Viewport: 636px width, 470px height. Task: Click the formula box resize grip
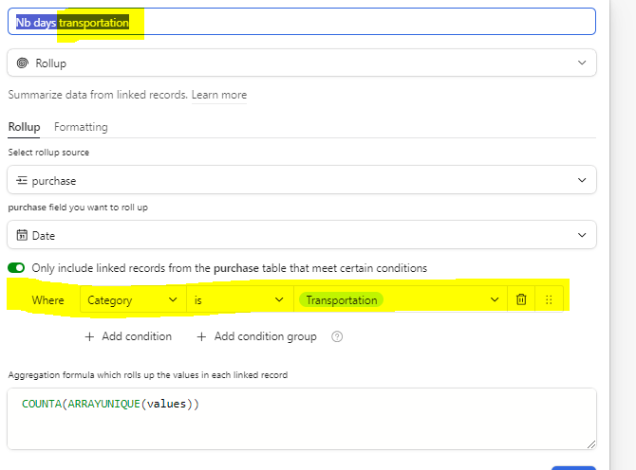click(591, 444)
